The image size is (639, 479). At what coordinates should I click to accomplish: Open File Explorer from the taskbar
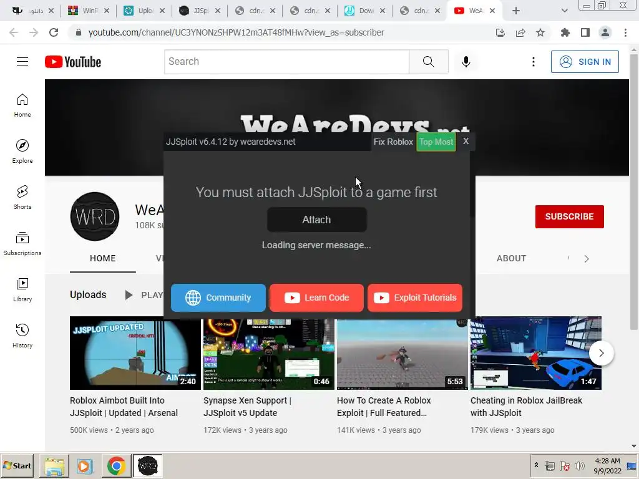tap(54, 465)
